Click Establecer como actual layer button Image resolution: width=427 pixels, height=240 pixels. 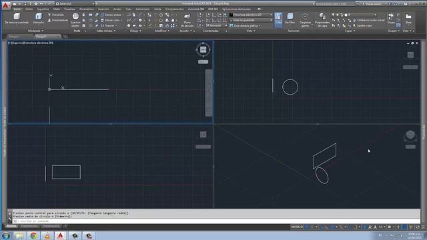[369, 20]
